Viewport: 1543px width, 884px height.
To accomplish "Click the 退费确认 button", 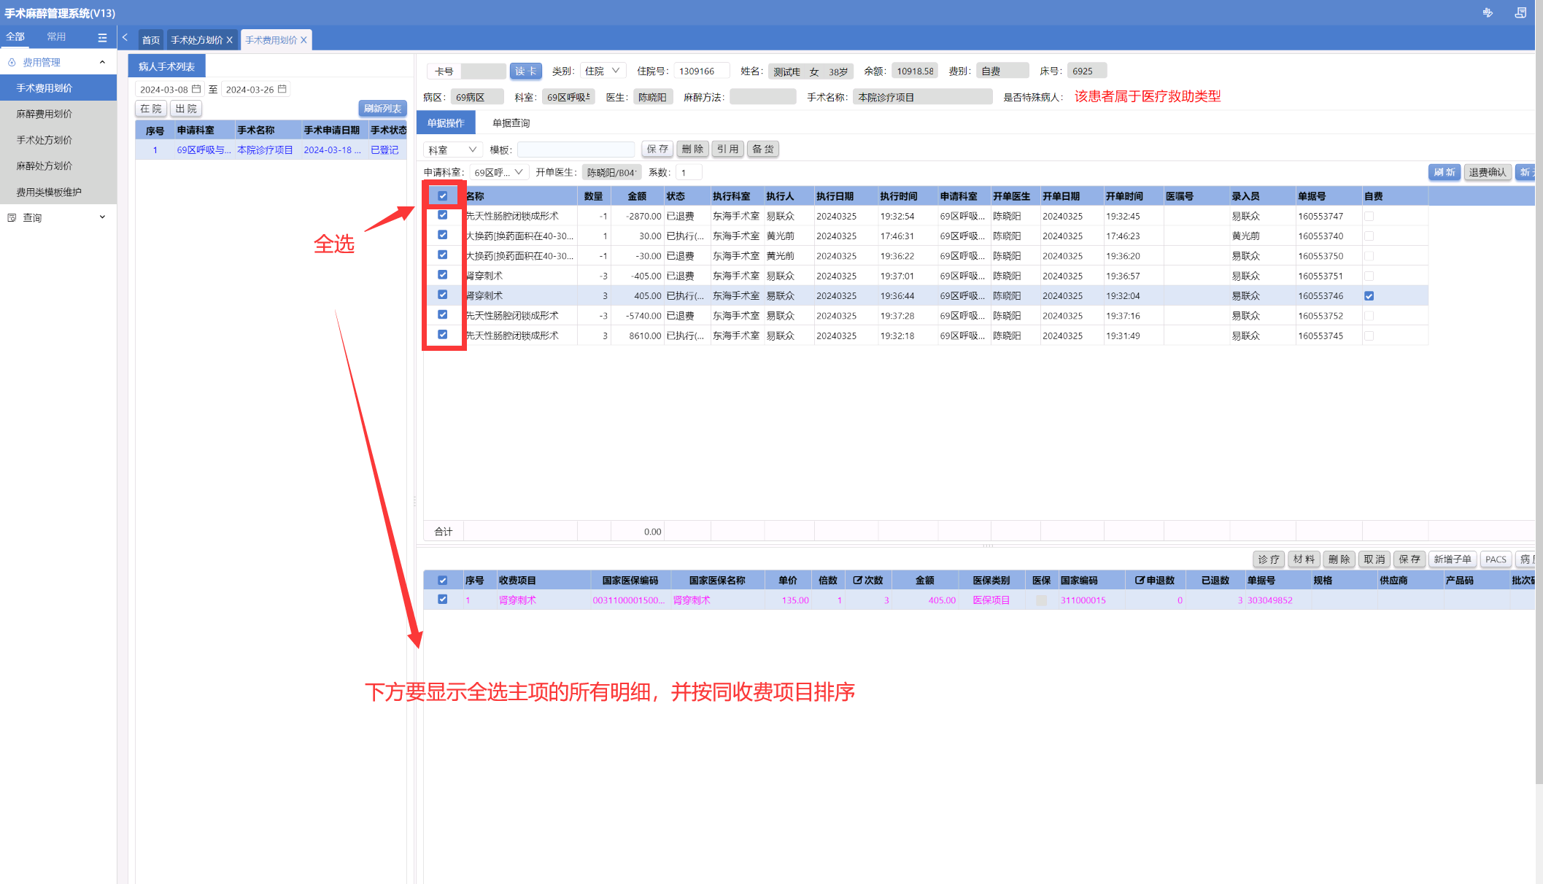I will (1487, 172).
